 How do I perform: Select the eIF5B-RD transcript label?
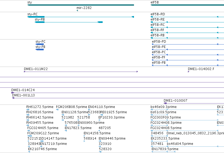tap(158, 14)
